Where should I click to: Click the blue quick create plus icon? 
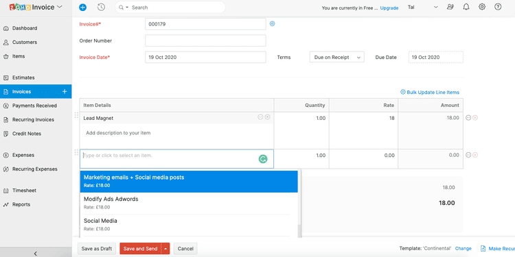click(x=83, y=8)
